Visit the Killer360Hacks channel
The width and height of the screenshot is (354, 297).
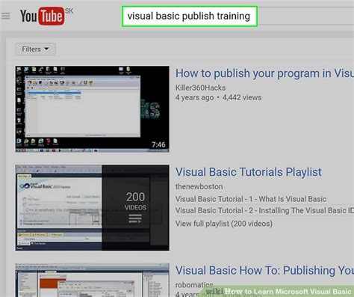pyautogui.click(x=200, y=88)
